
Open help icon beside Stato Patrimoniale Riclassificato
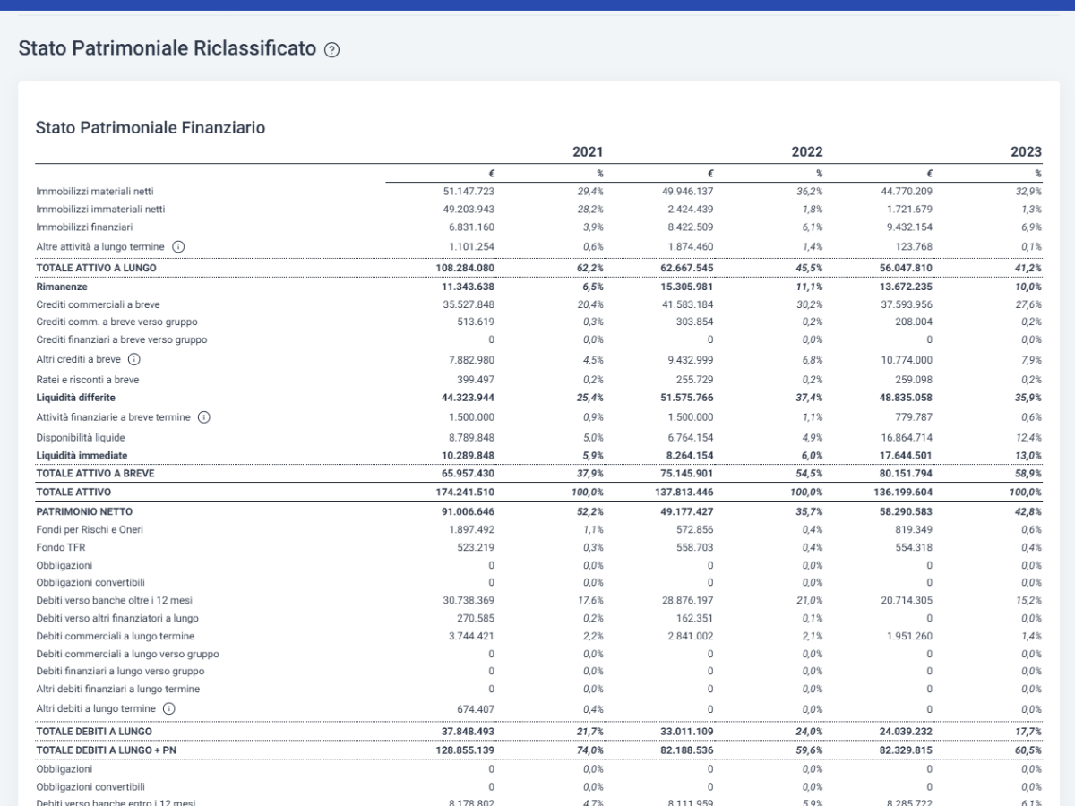click(x=332, y=50)
